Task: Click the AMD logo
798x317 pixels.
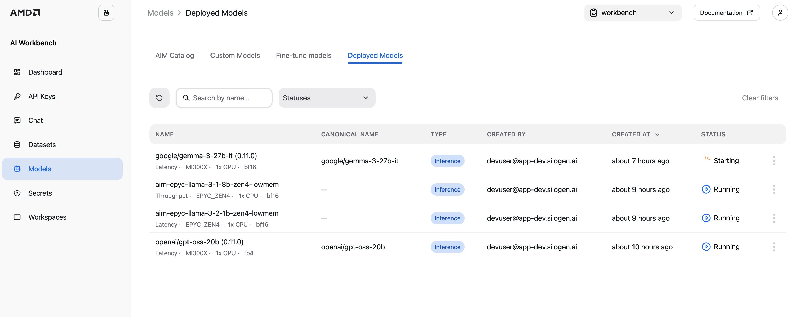Action: [25, 13]
